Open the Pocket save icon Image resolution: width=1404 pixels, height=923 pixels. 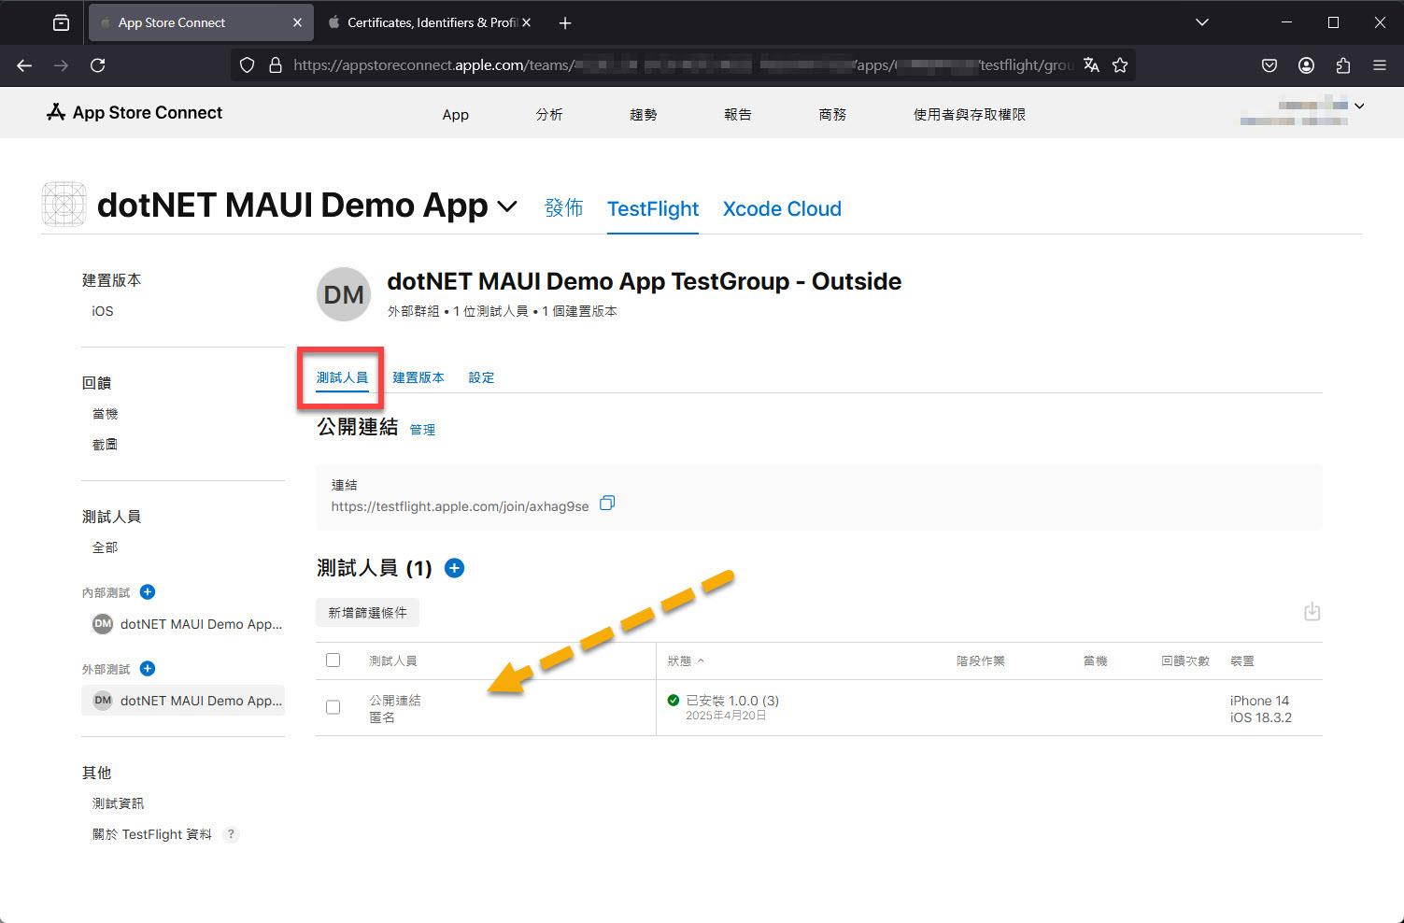[1269, 65]
